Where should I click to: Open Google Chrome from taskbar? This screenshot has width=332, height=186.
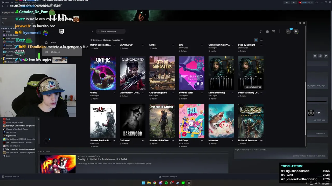coord(155,183)
